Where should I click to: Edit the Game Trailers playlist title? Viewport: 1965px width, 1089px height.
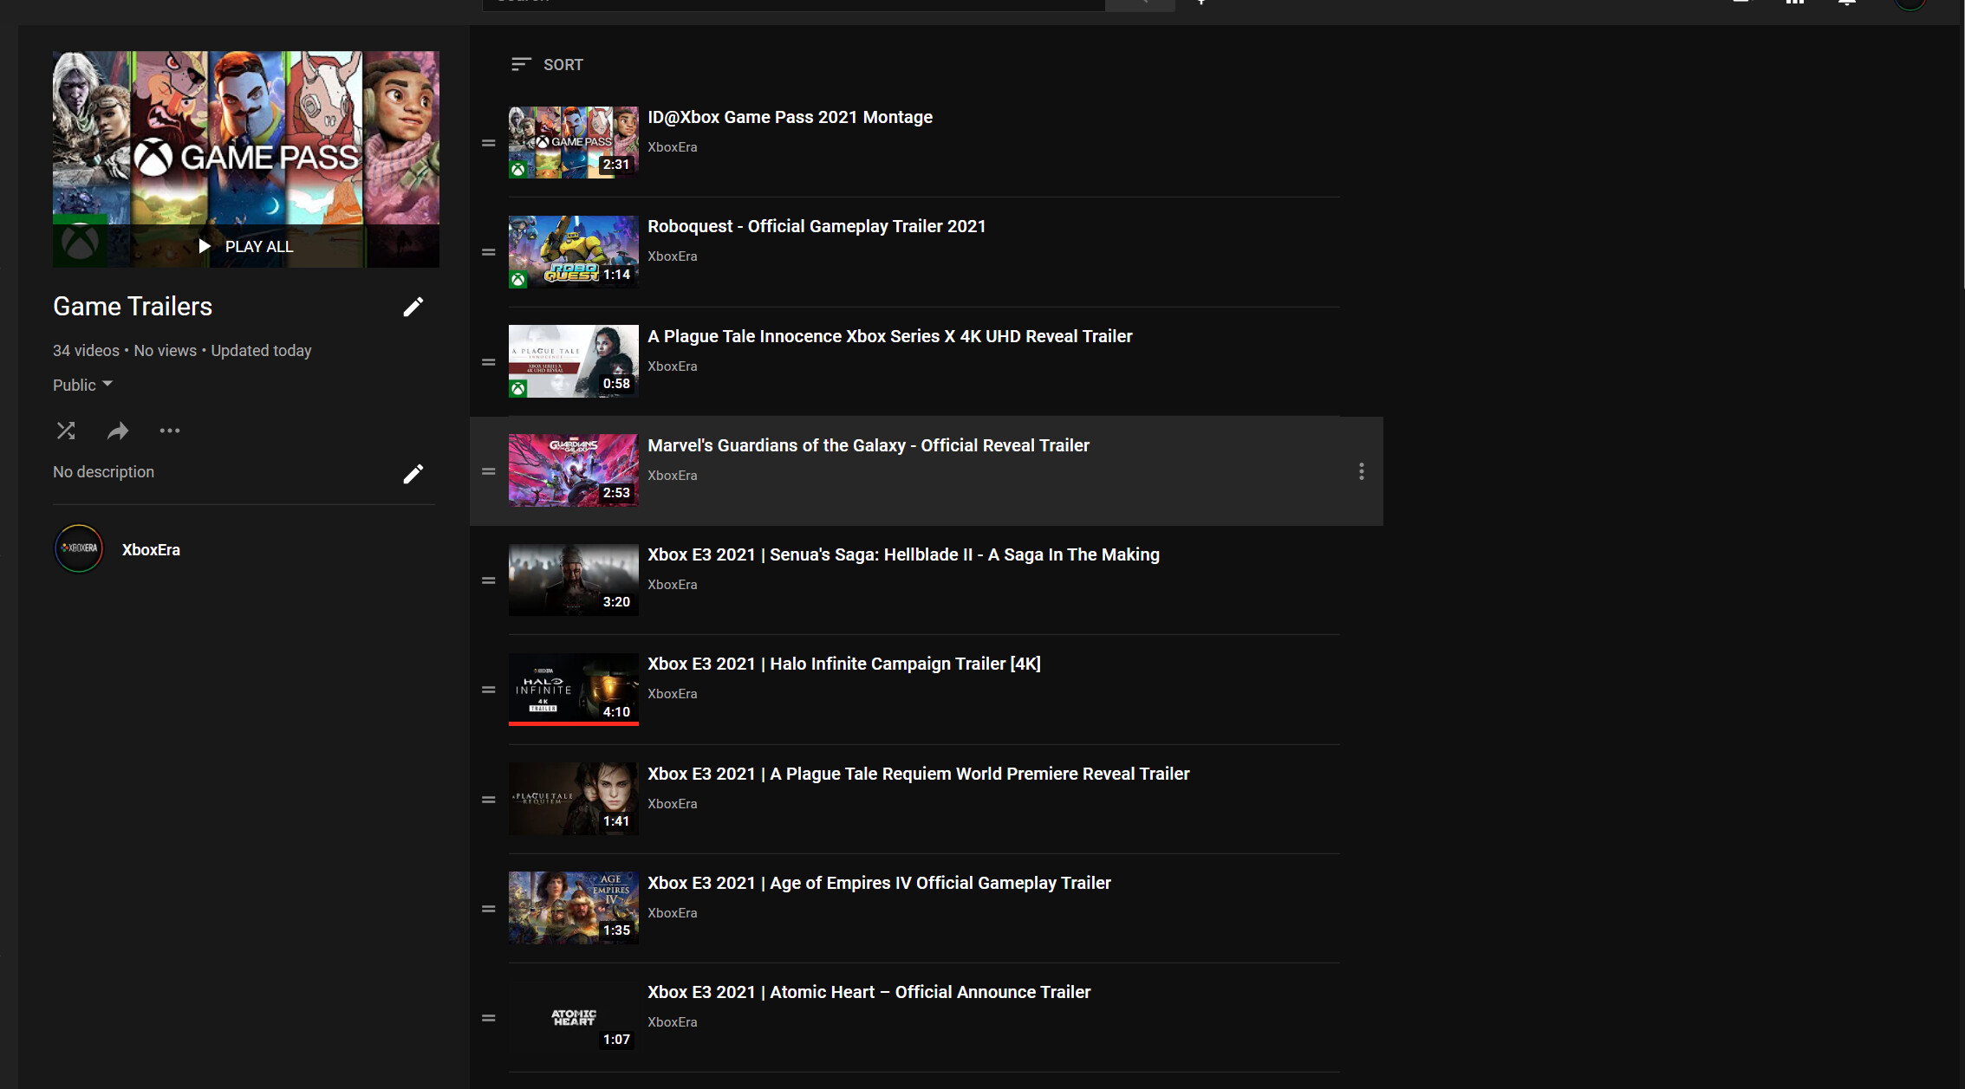coord(413,307)
